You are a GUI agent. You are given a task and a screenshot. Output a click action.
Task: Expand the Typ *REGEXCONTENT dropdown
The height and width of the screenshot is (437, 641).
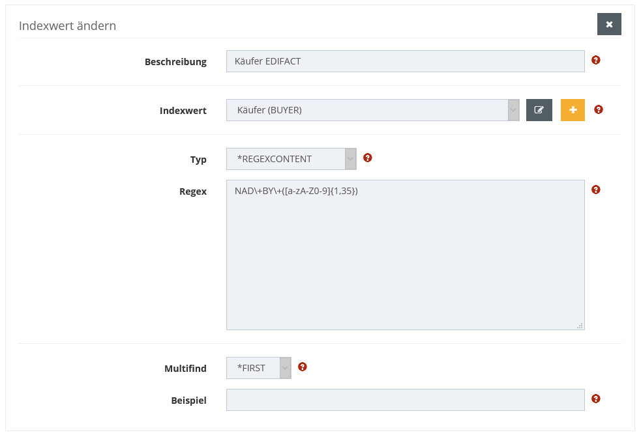coord(291,159)
